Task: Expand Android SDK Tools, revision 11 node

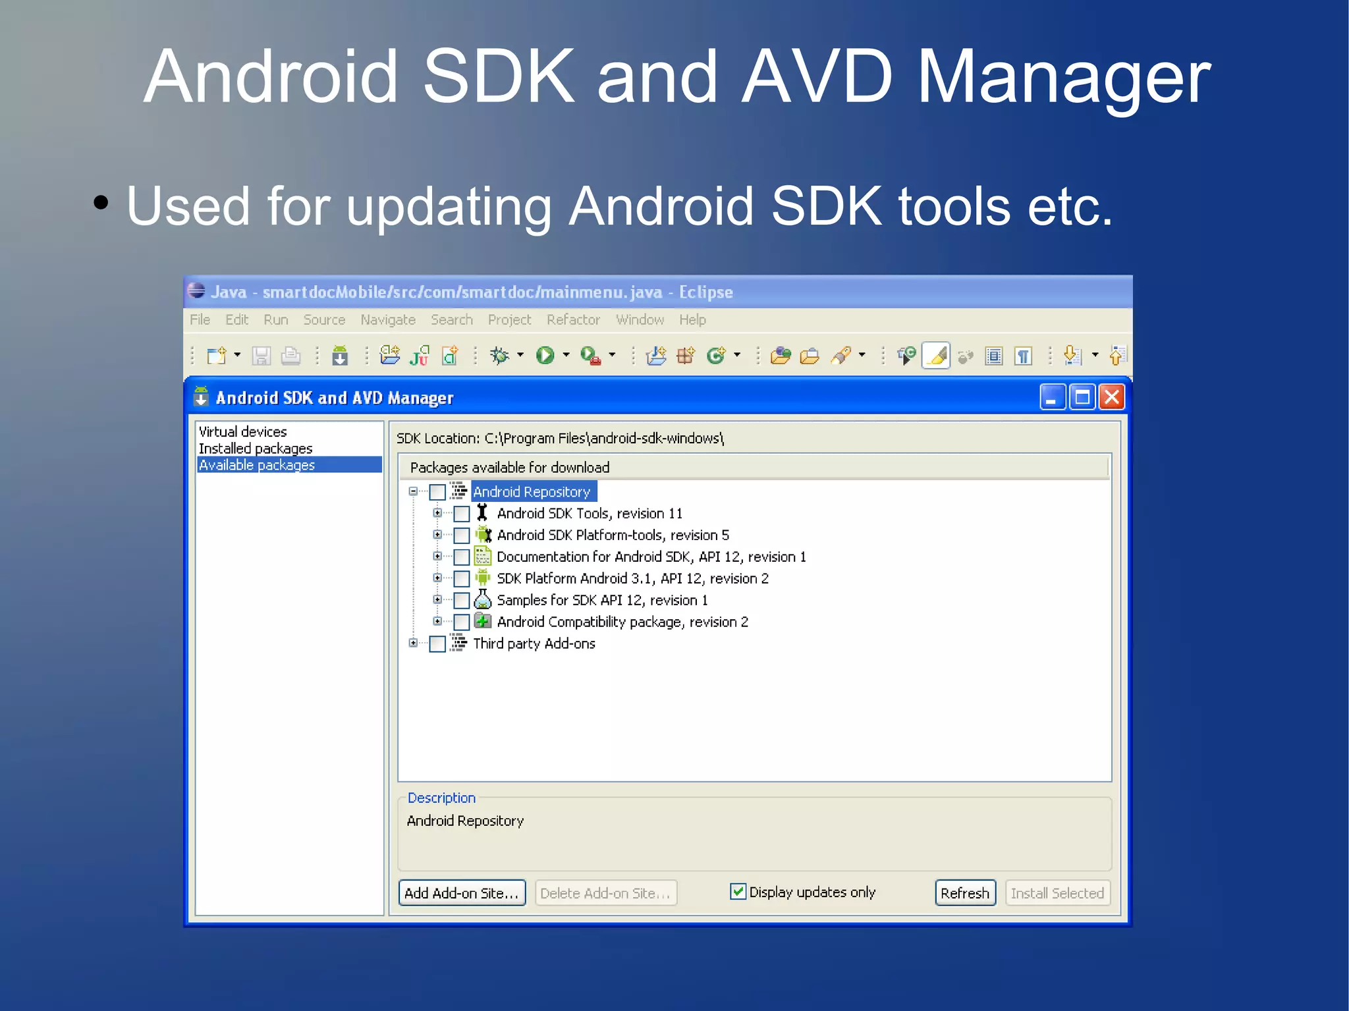Action: pyautogui.click(x=437, y=512)
